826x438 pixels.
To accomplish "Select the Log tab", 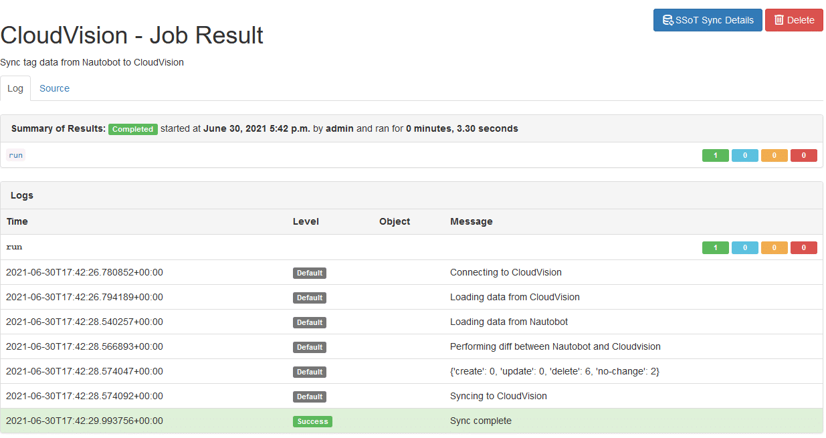I will (15, 88).
